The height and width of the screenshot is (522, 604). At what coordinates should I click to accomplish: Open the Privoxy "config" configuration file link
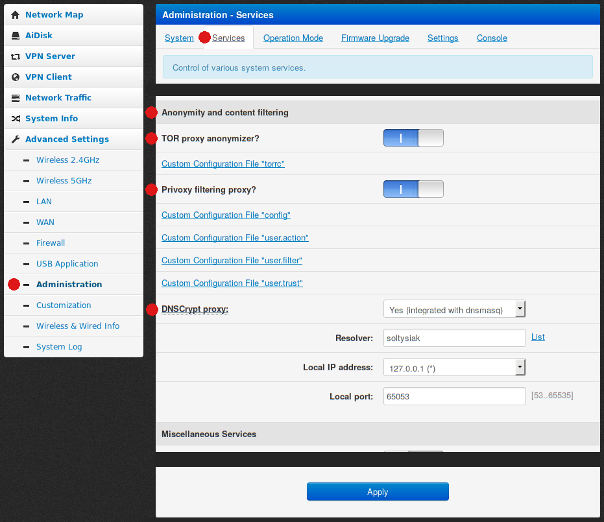(x=226, y=215)
